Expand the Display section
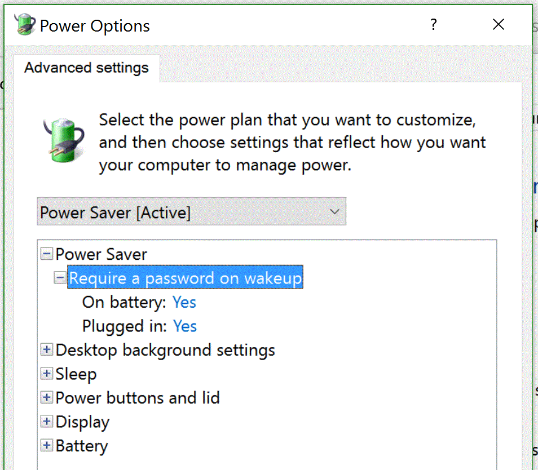The width and height of the screenshot is (538, 470). tap(46, 421)
